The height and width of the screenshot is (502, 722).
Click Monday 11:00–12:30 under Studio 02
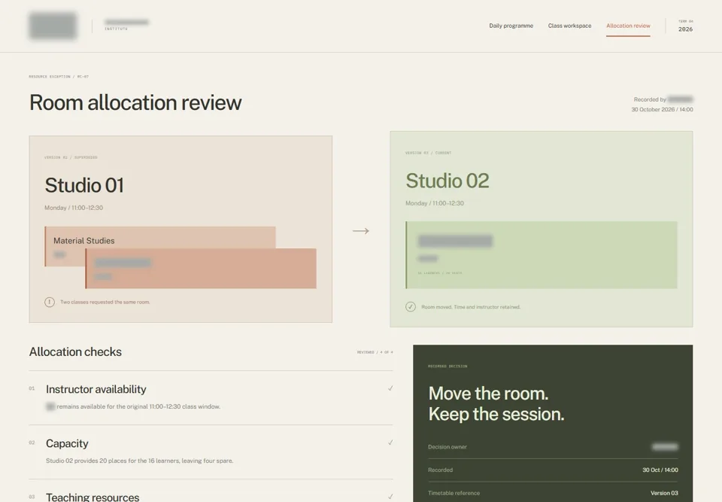point(435,203)
